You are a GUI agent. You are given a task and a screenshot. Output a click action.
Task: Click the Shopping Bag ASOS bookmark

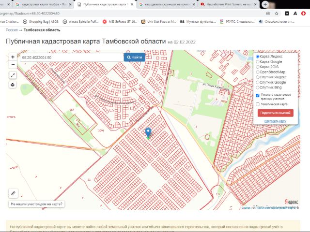point(39,21)
